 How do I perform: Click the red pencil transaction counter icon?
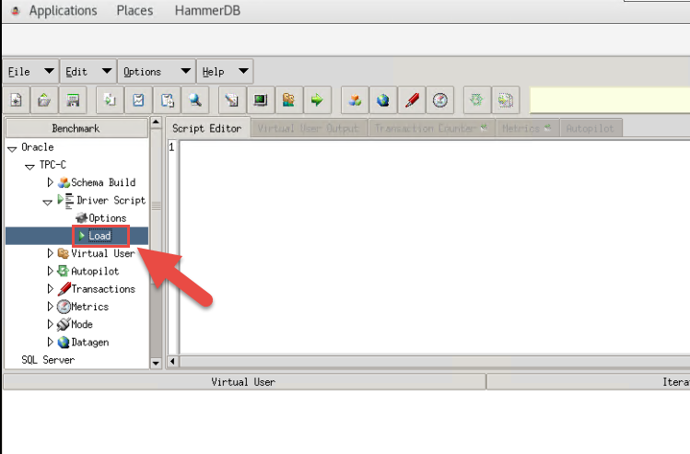click(x=412, y=100)
